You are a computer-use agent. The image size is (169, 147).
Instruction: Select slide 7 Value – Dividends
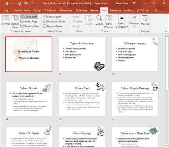pos(29,137)
